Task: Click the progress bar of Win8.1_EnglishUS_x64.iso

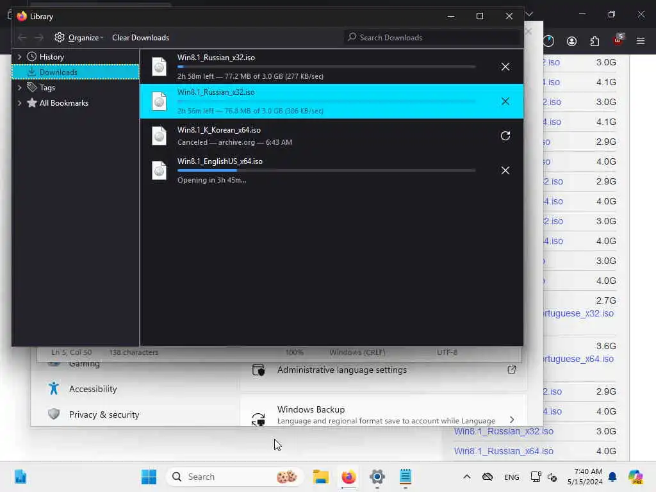Action: tap(326, 170)
